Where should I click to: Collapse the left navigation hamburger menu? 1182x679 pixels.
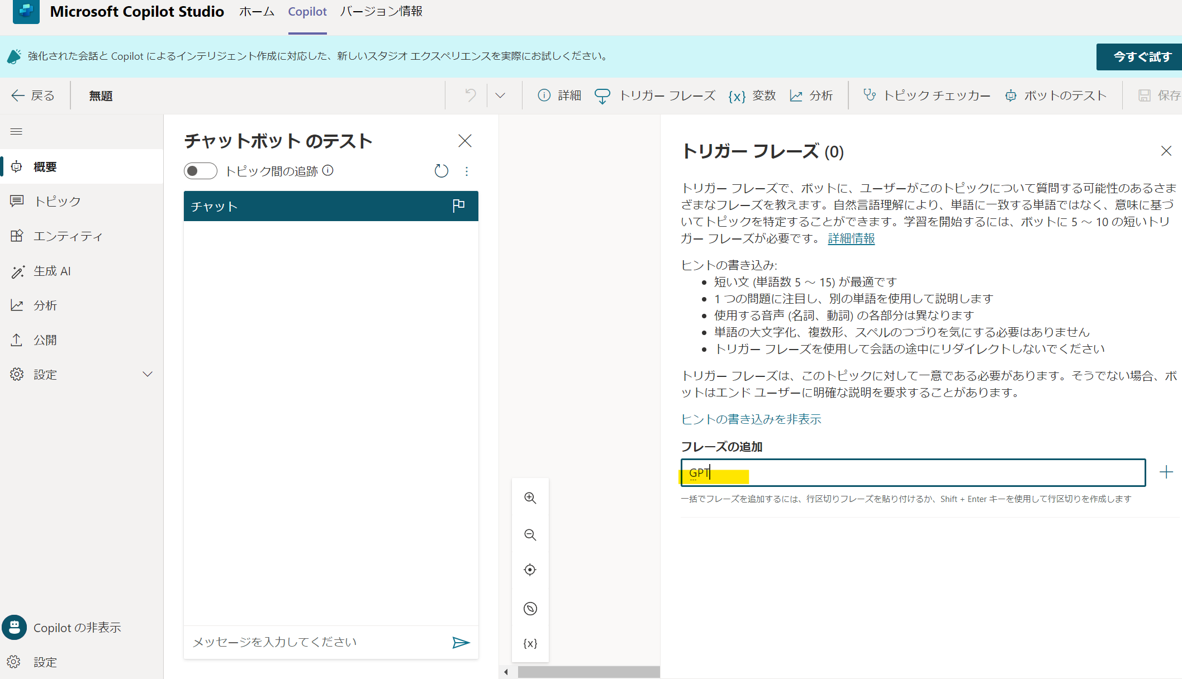(x=16, y=131)
